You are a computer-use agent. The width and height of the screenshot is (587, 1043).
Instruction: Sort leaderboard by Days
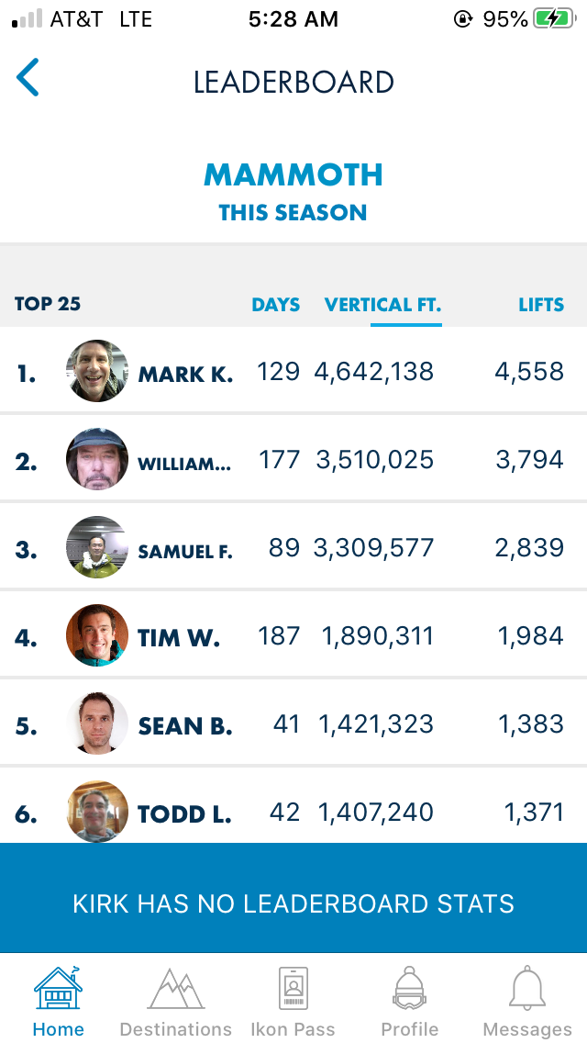(x=276, y=305)
